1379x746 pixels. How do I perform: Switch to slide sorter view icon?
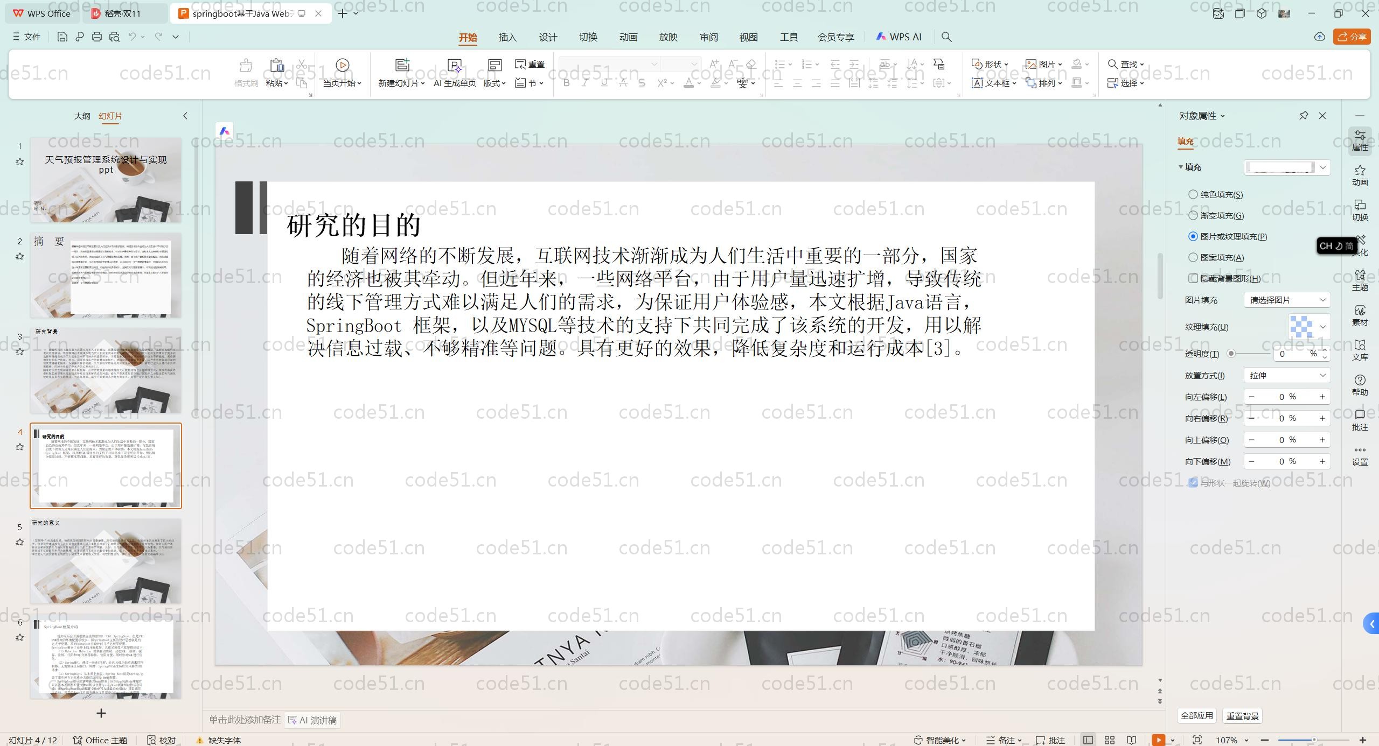1110,740
